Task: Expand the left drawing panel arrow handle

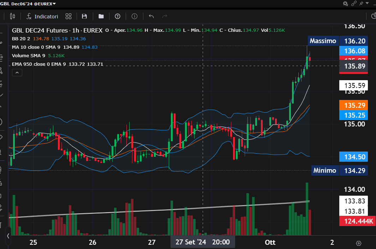Action: coord(8,236)
